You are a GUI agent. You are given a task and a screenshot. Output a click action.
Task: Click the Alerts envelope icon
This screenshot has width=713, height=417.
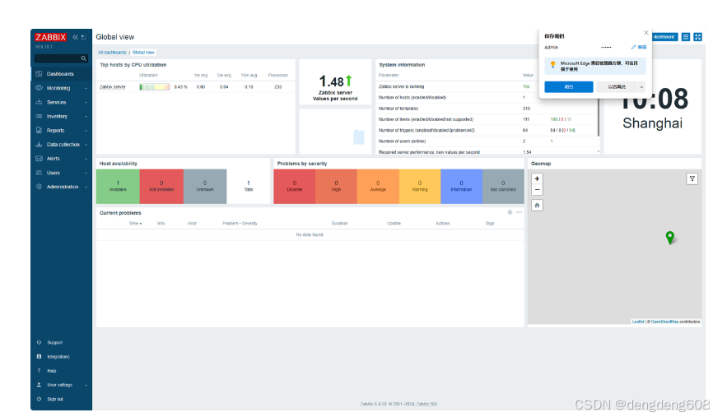pos(39,159)
